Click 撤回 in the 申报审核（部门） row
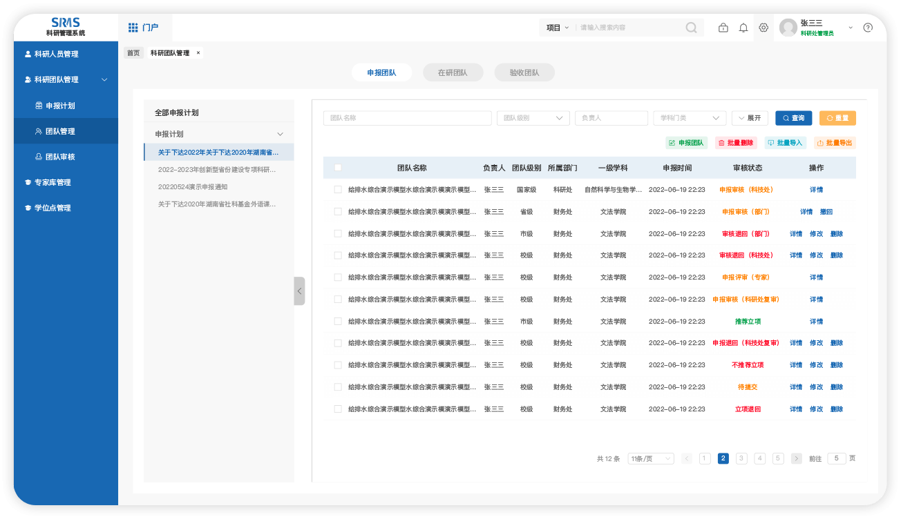The width and height of the screenshot is (901, 519). [x=826, y=212]
